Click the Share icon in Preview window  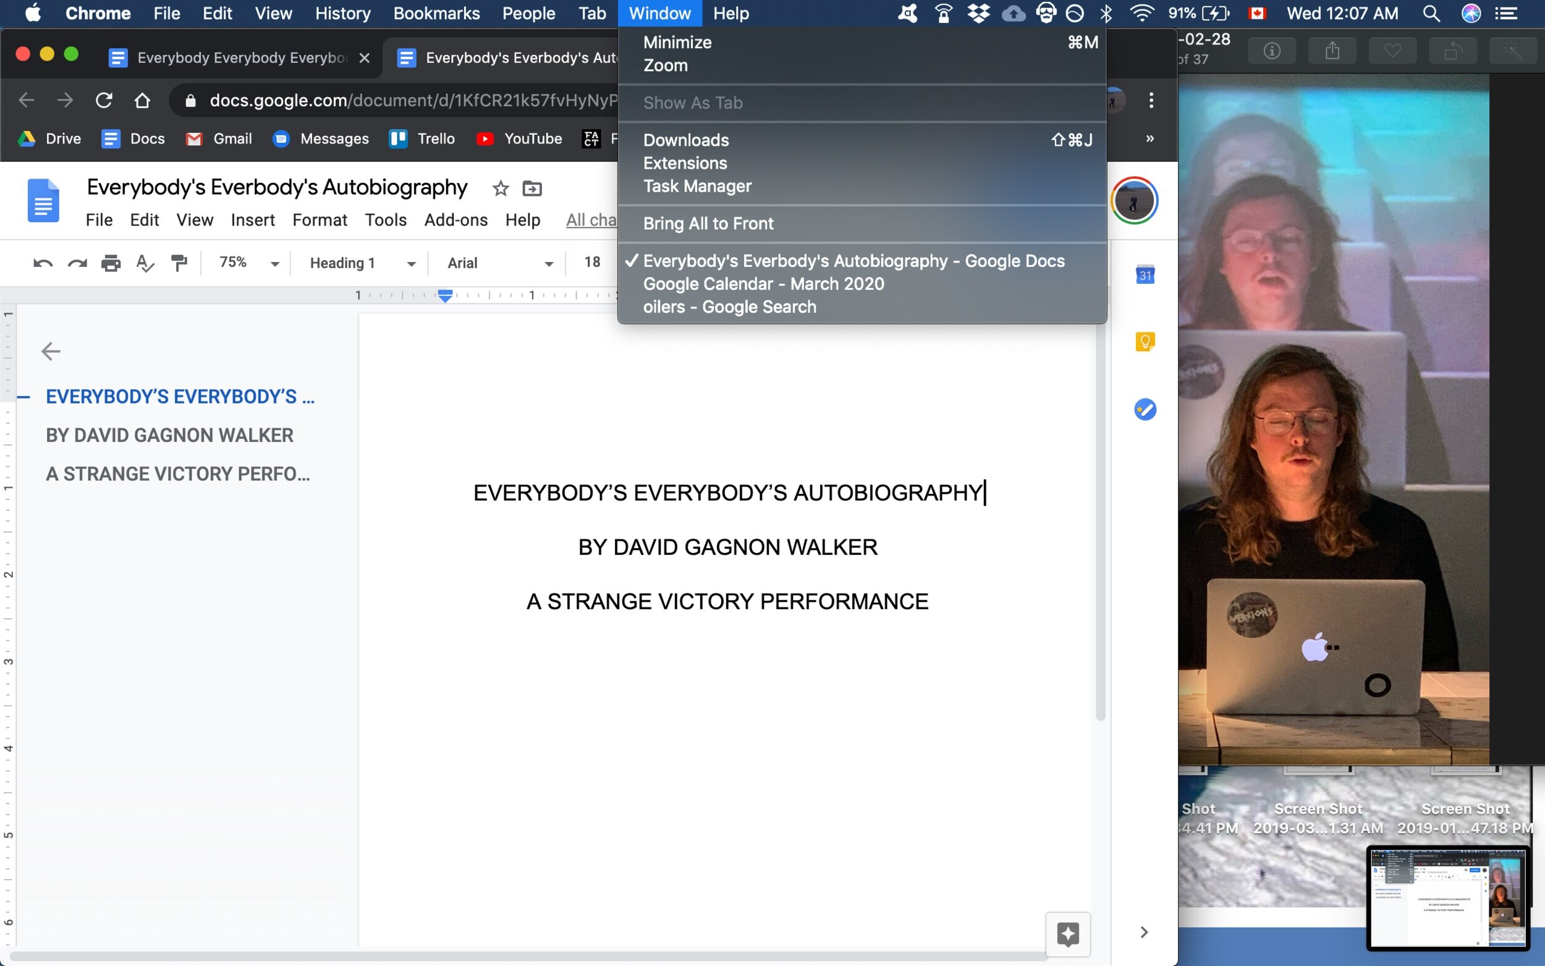point(1332,51)
